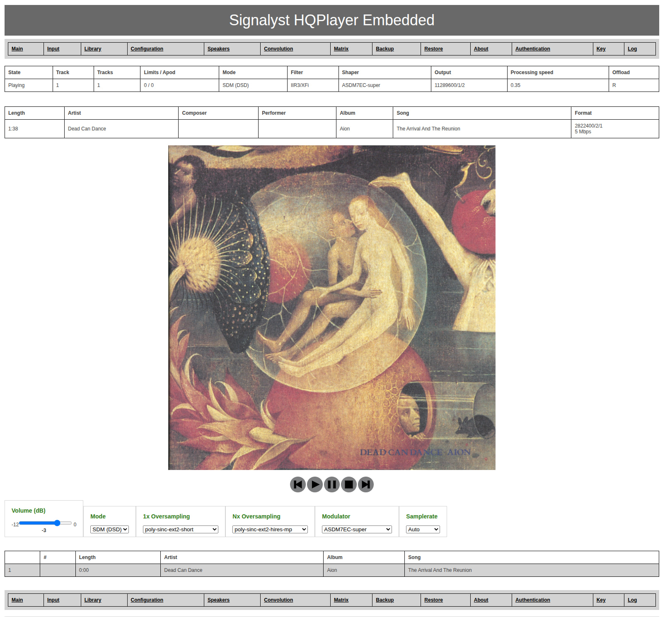Viewport: 665px width, 617px height.
Task: Click 'SDM (DSD)' in the Mode status cell
Action: [236, 85]
